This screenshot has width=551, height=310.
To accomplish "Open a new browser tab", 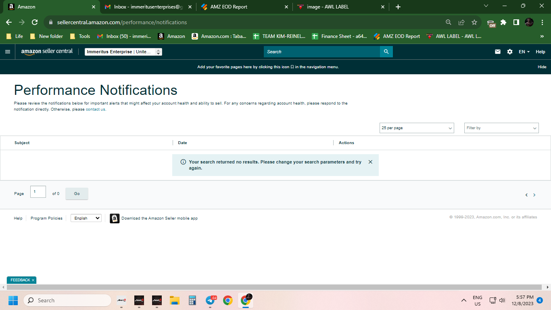I will point(398,7).
